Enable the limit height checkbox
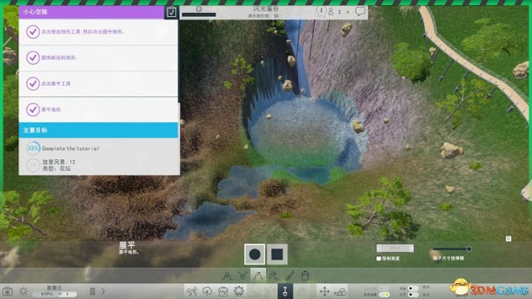Screen dimensions: 532x299 pyautogui.click(x=378, y=258)
